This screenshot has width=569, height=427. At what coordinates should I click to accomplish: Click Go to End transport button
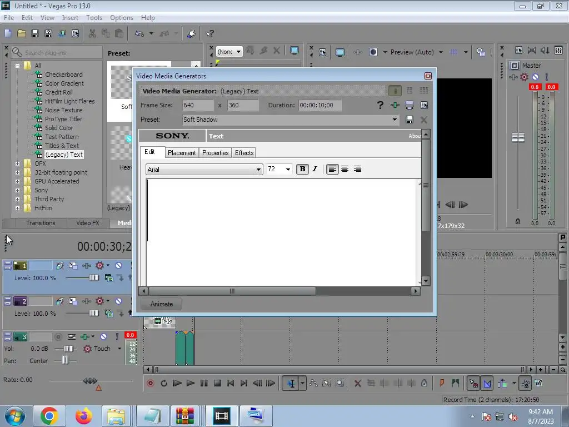coord(244,383)
